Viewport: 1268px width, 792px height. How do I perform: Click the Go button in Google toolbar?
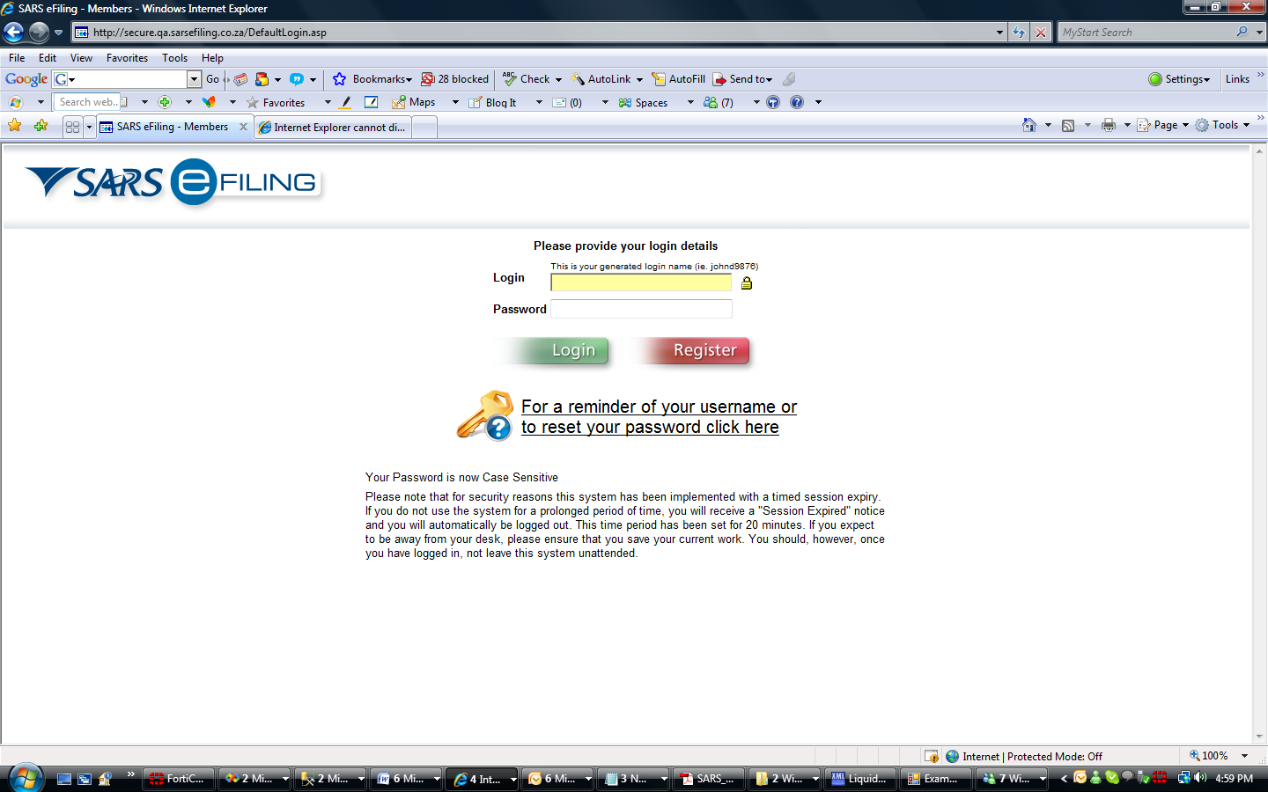[212, 79]
